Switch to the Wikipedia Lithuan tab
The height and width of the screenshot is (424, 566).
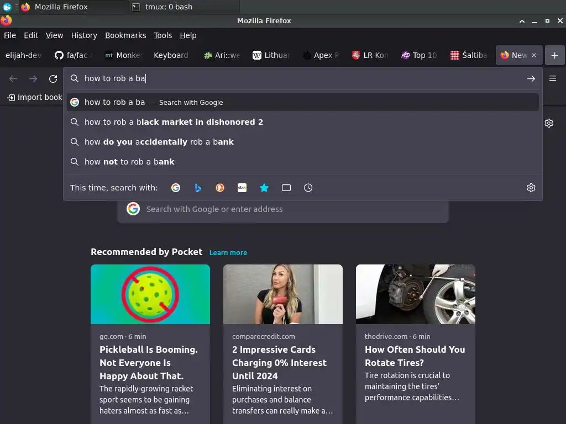(271, 55)
